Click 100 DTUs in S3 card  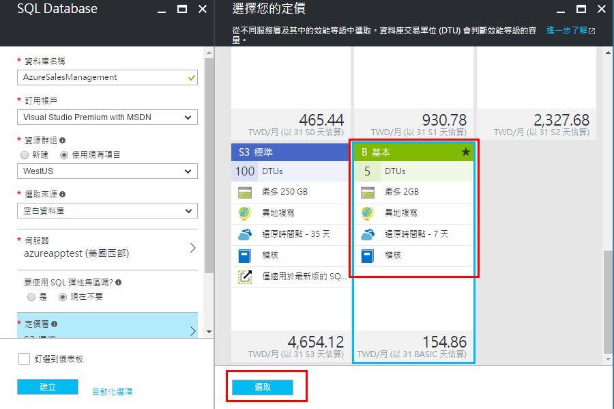coord(290,171)
